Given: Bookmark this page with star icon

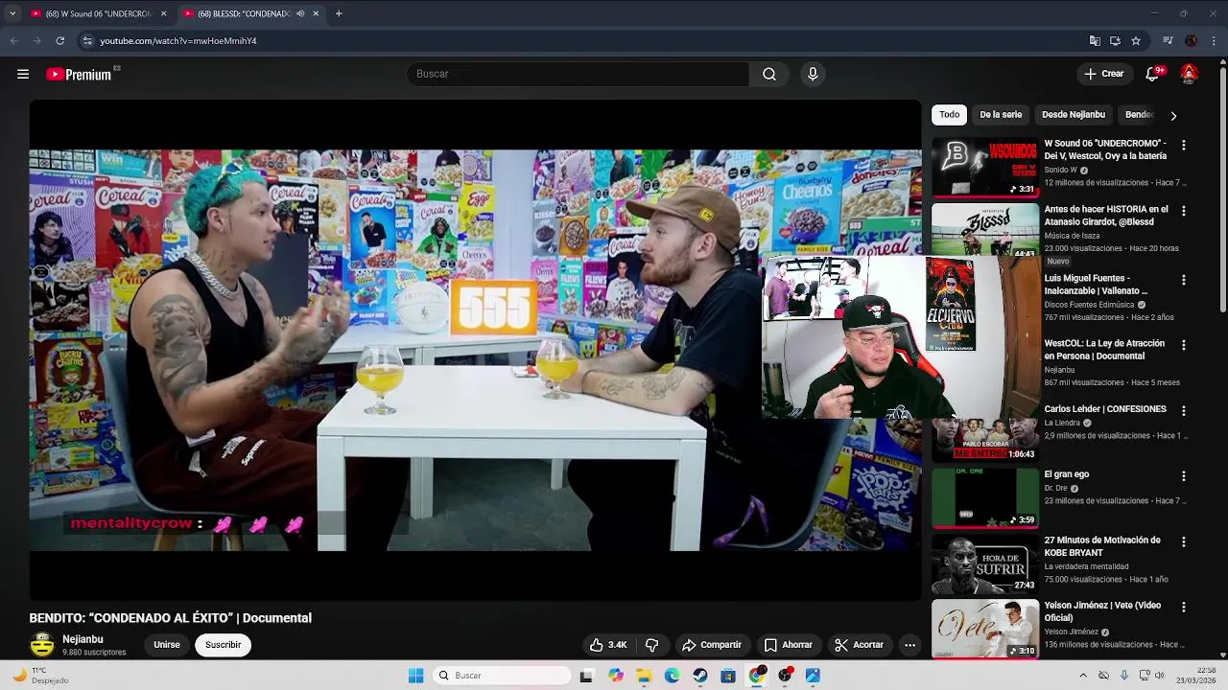Looking at the screenshot, I should point(1136,41).
